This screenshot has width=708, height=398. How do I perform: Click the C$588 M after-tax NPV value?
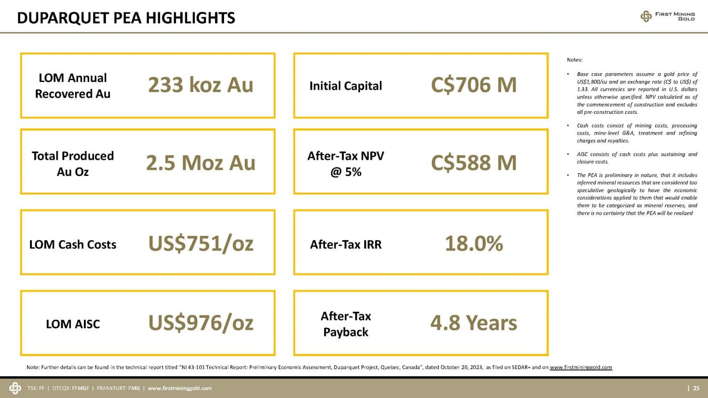coord(473,163)
